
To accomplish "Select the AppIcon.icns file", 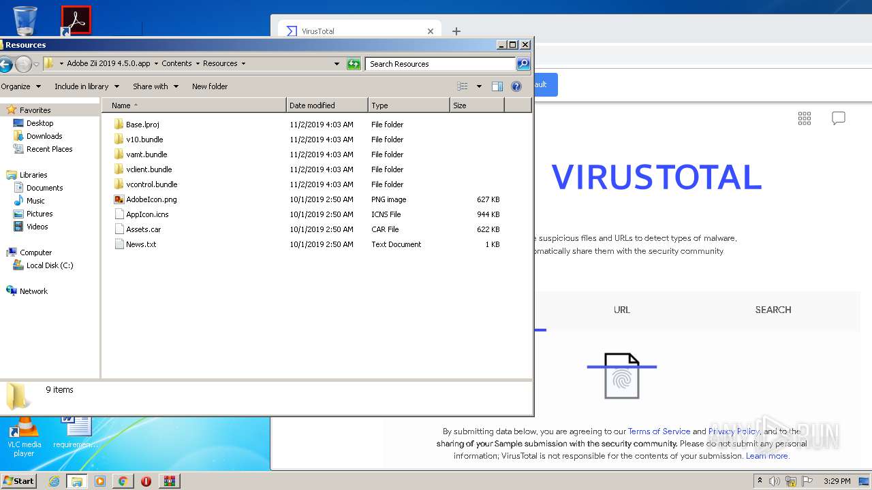I will (147, 214).
